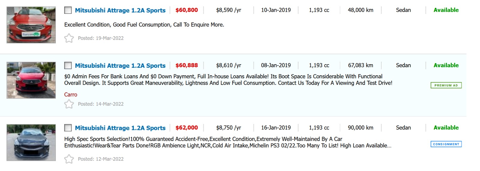This screenshot has width=480, height=171.
Task: Click the Carro dealer link
Action: [x=71, y=94]
